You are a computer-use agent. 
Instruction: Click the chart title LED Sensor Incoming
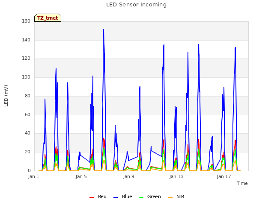click(x=136, y=5)
